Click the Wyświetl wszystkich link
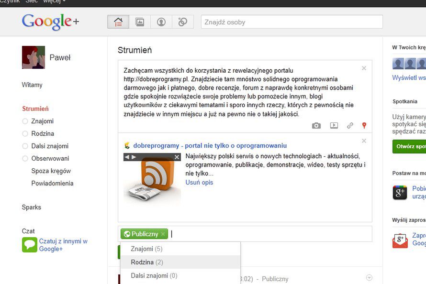426x284 pixels. click(409, 77)
